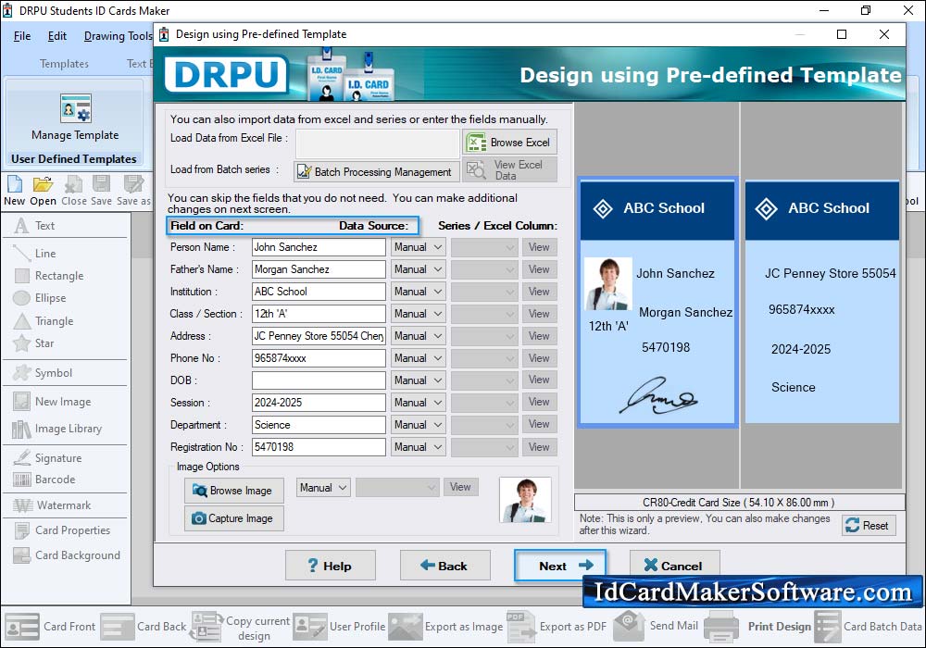
Task: Switch to Card Back view
Action: [x=144, y=626]
